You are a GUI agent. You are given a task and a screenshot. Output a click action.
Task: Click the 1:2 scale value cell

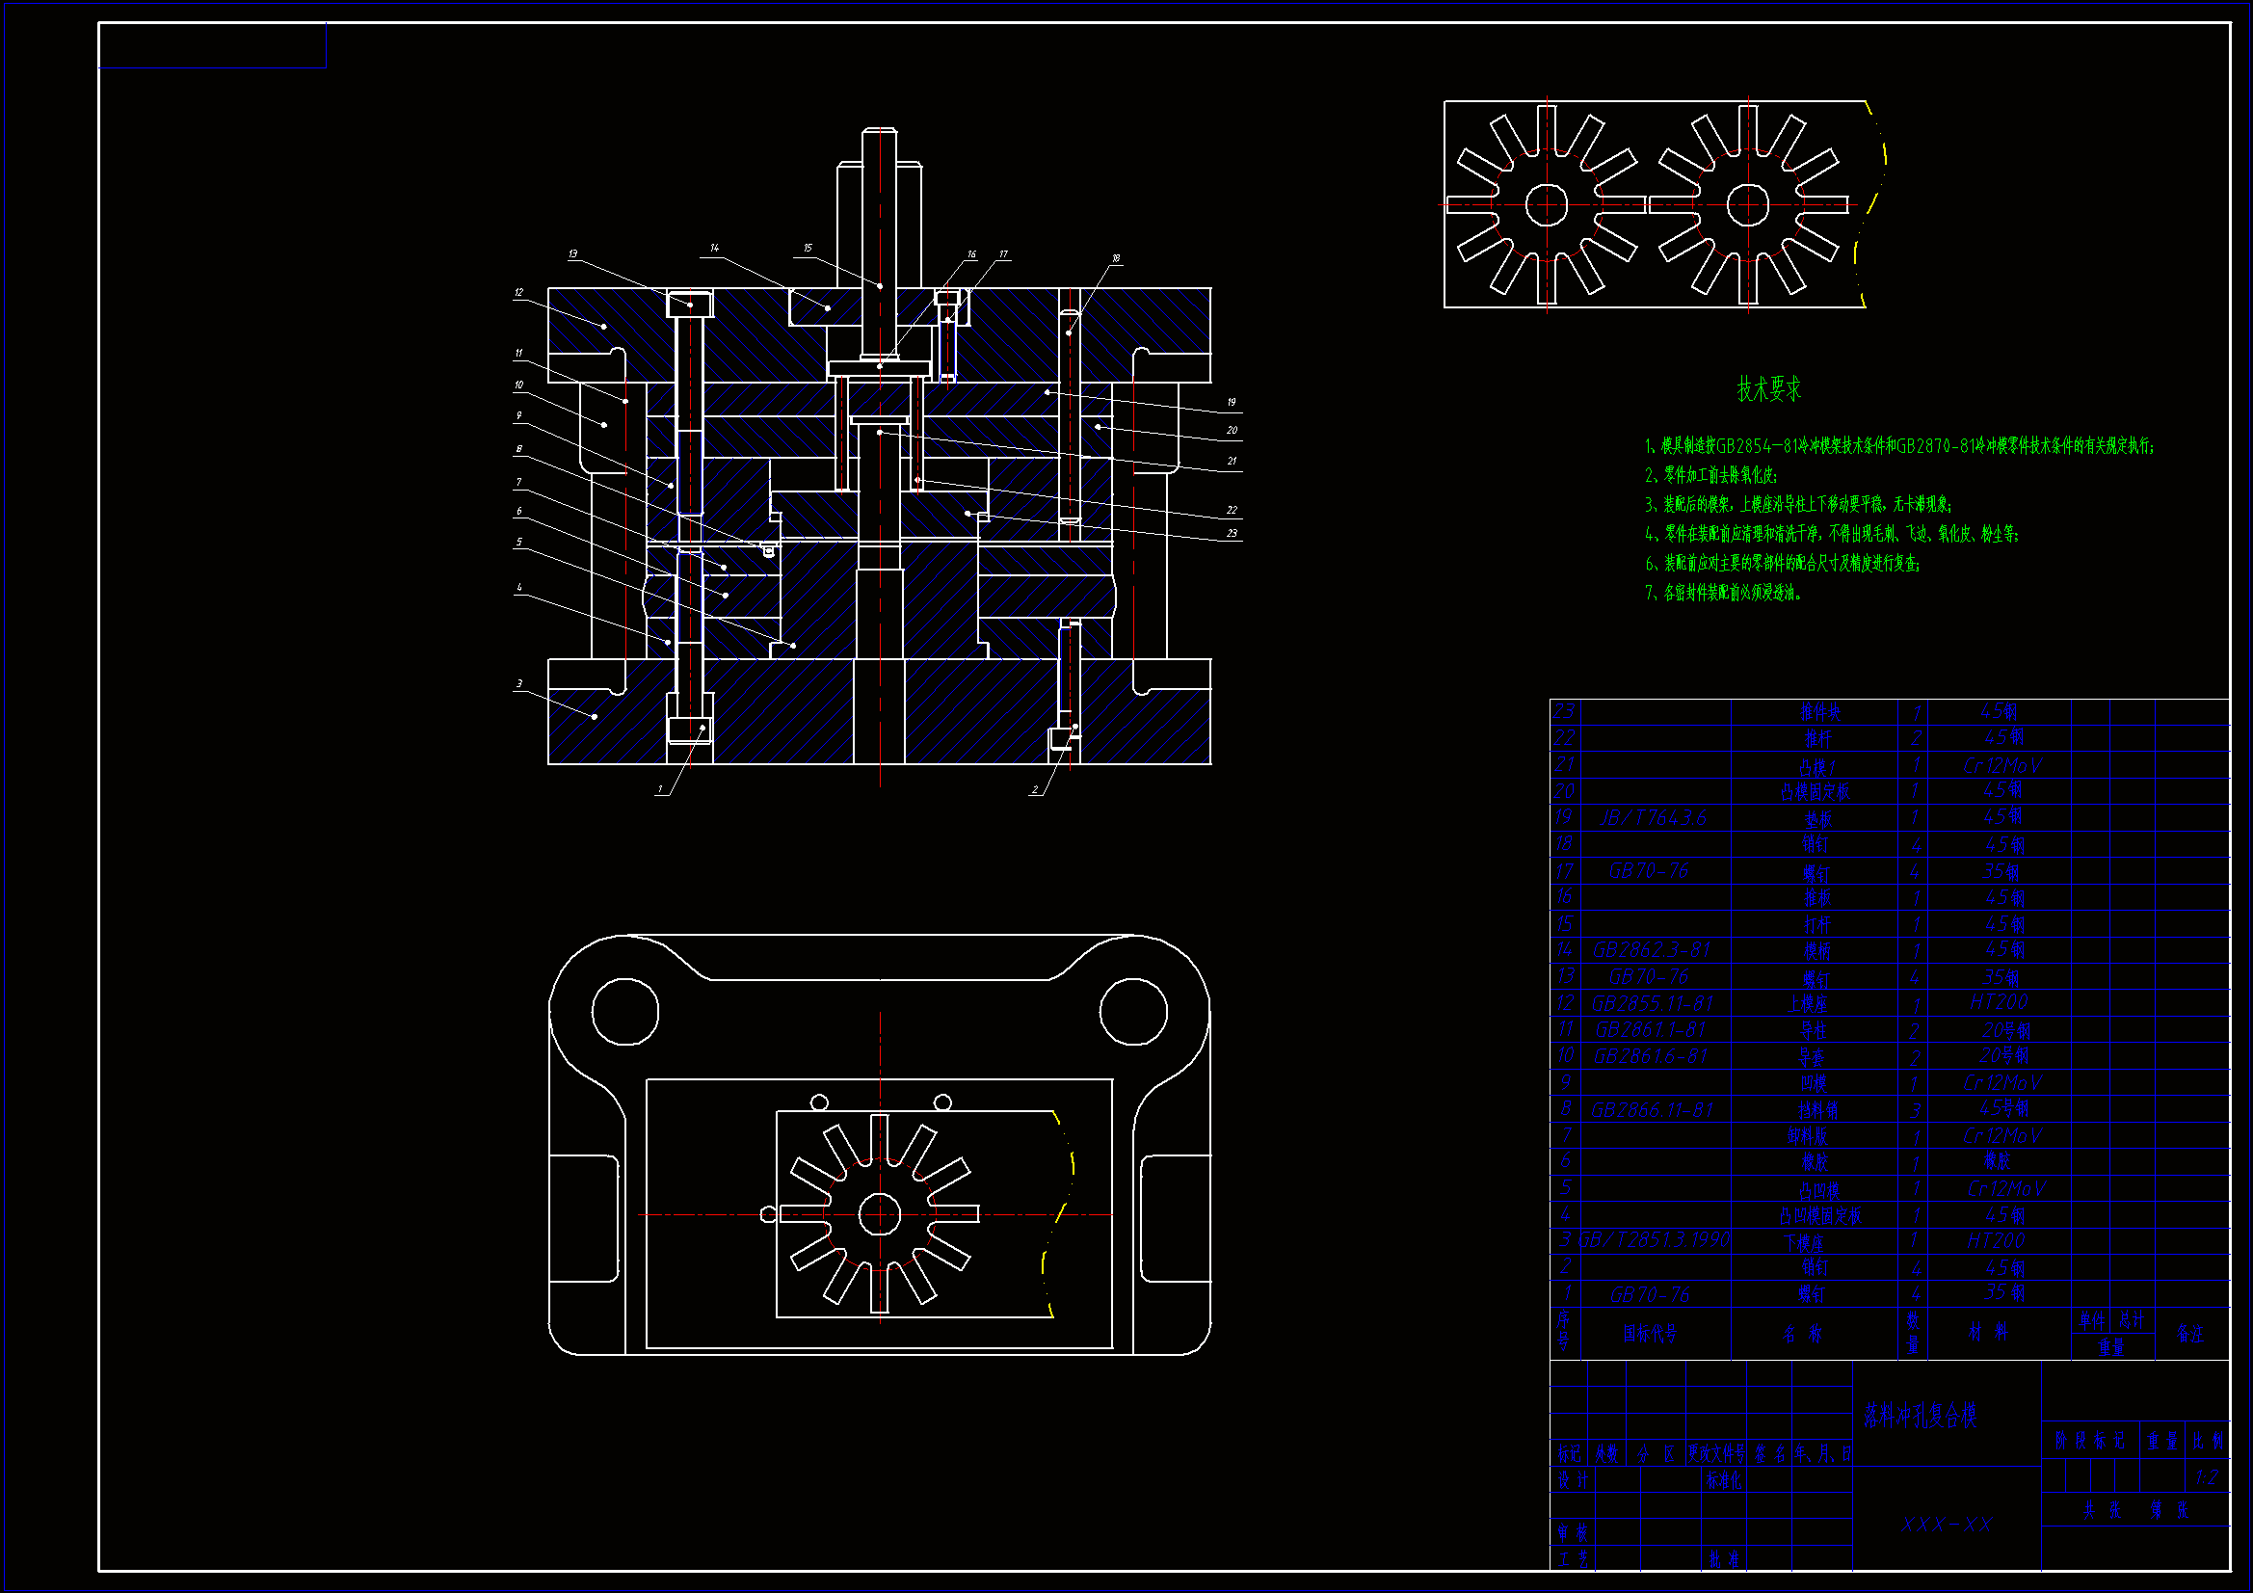[2207, 1477]
